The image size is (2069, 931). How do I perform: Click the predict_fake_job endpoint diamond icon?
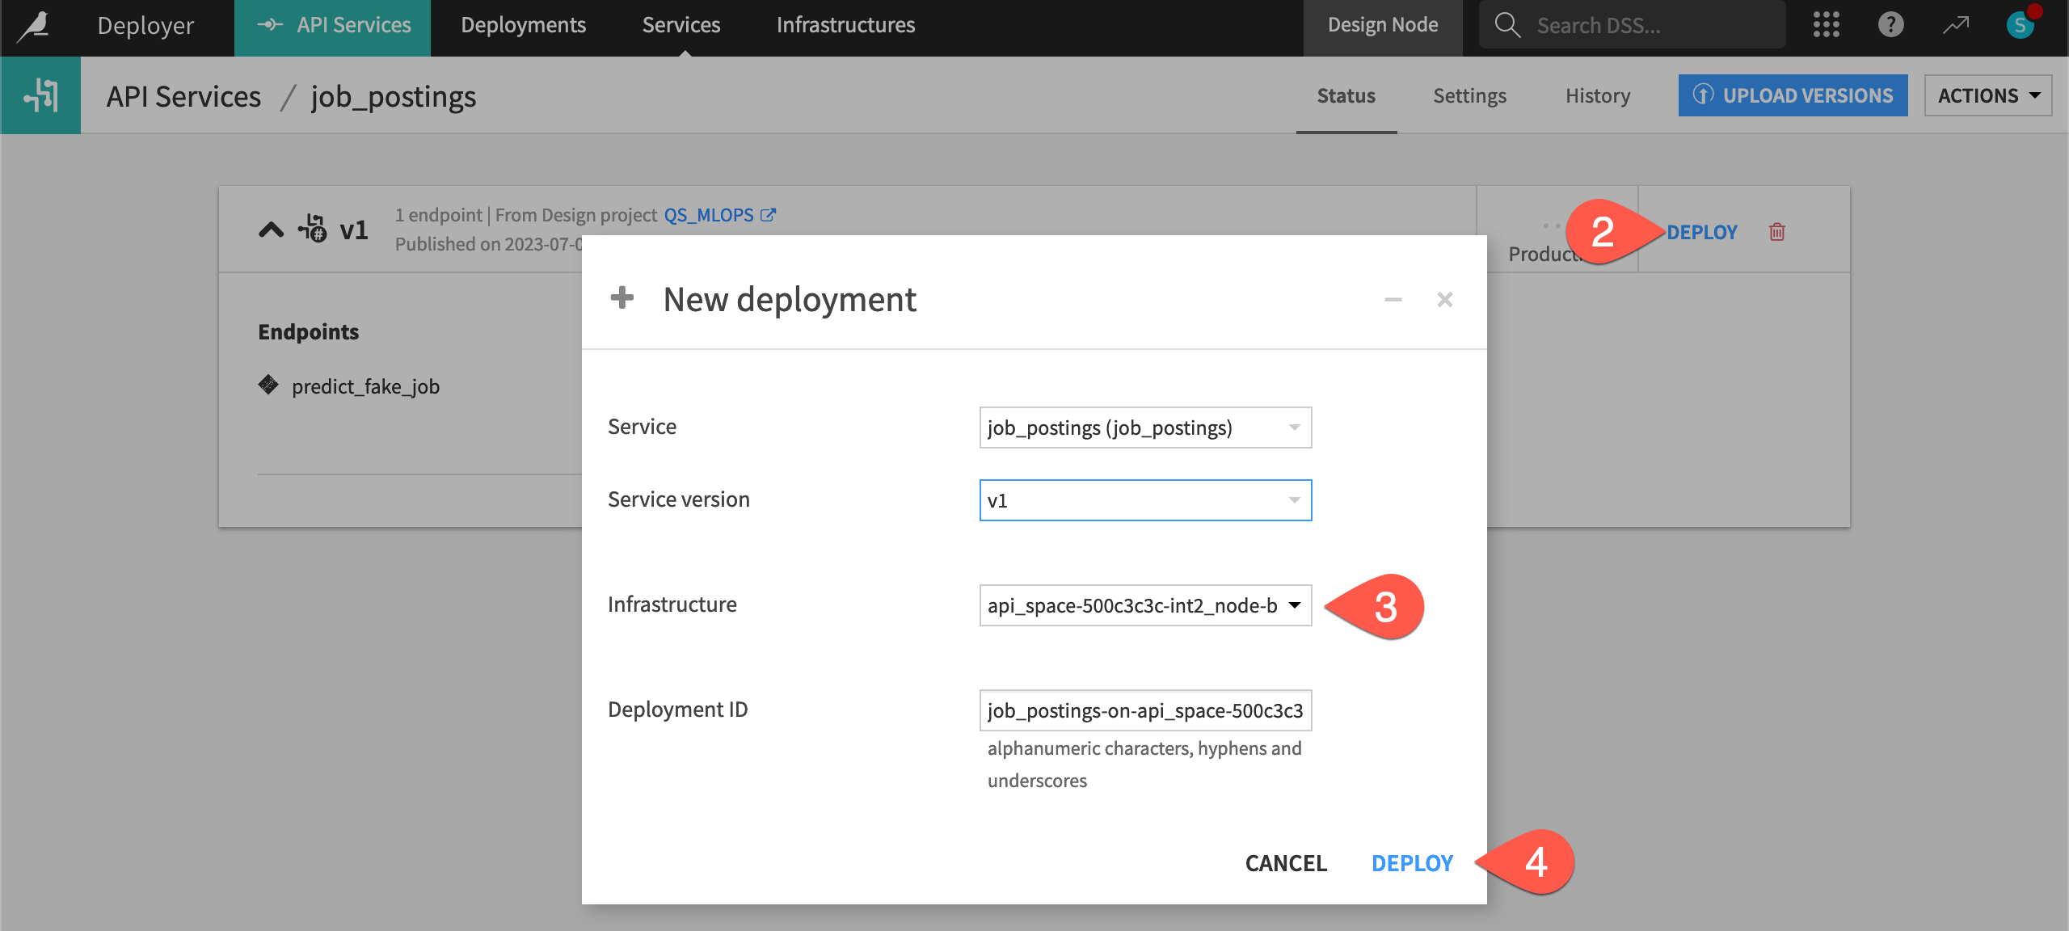tap(268, 385)
